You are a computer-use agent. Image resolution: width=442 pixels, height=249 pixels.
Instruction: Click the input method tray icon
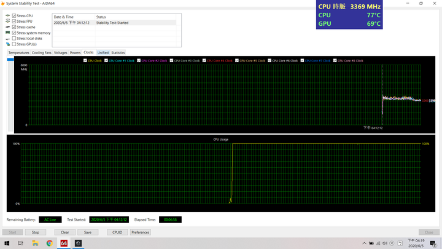click(x=400, y=243)
